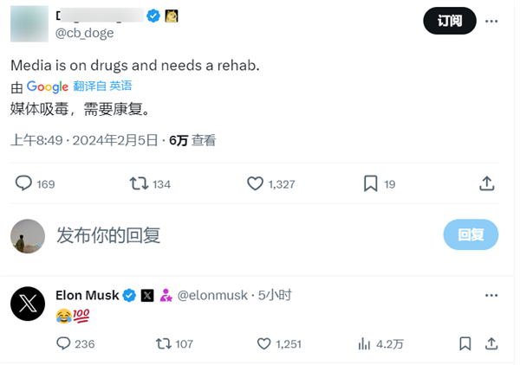The height and width of the screenshot is (365, 520).
Task: Open the post author's avatar
Action: [29, 23]
